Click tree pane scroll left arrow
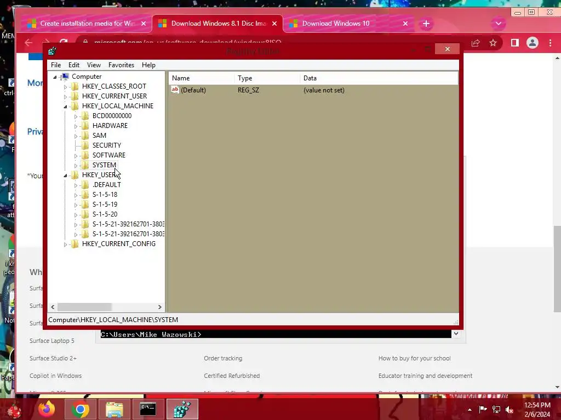The height and width of the screenshot is (420, 561). tap(53, 307)
